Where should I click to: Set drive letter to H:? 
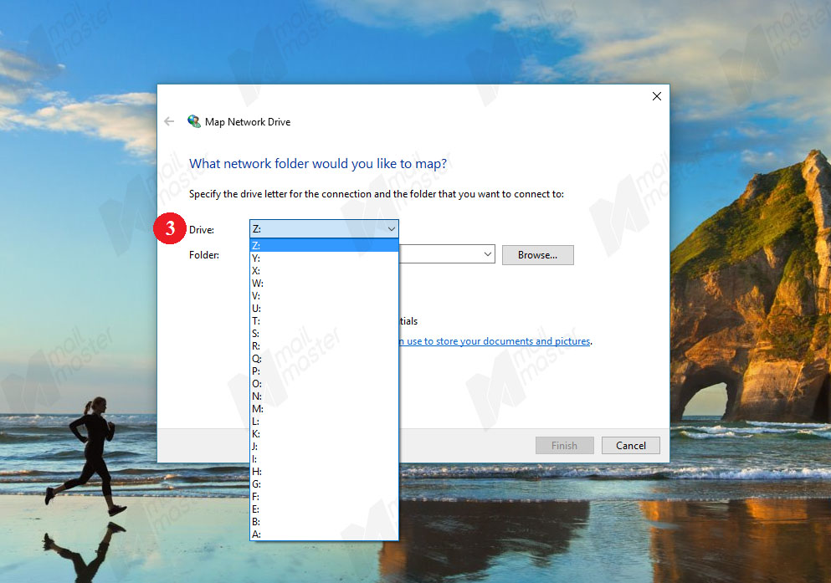pos(324,471)
